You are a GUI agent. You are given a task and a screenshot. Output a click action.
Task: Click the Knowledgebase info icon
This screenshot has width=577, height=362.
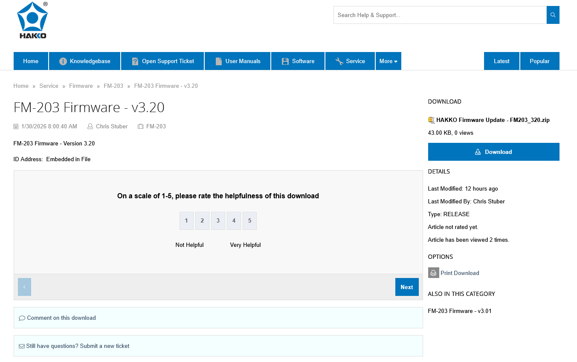click(x=63, y=61)
